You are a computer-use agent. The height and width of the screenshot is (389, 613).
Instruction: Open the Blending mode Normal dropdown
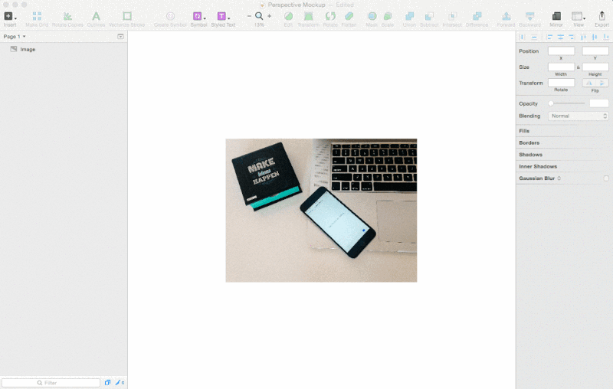(579, 116)
